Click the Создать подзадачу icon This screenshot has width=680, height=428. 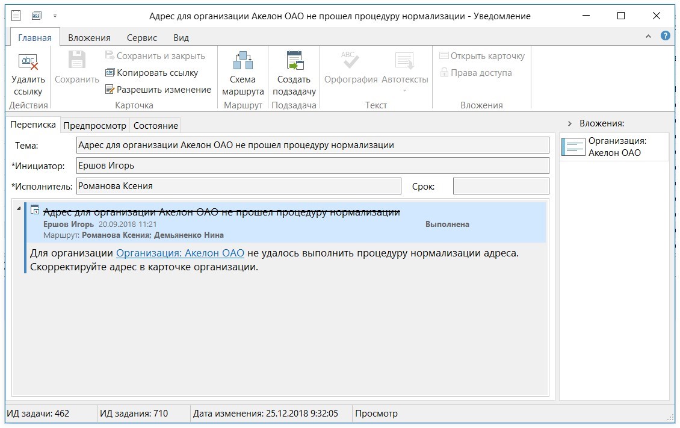click(x=294, y=60)
